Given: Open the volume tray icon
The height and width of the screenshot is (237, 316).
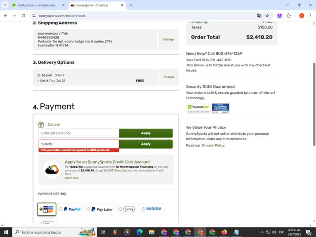Looking at the screenshot, I should point(274,232).
